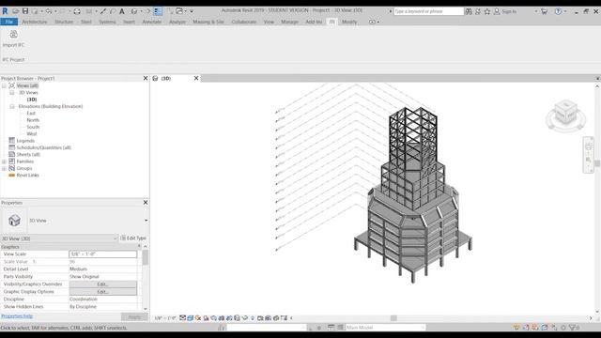Click the Detail Level icon in view control bar
The width and height of the screenshot is (601, 338).
(182, 317)
